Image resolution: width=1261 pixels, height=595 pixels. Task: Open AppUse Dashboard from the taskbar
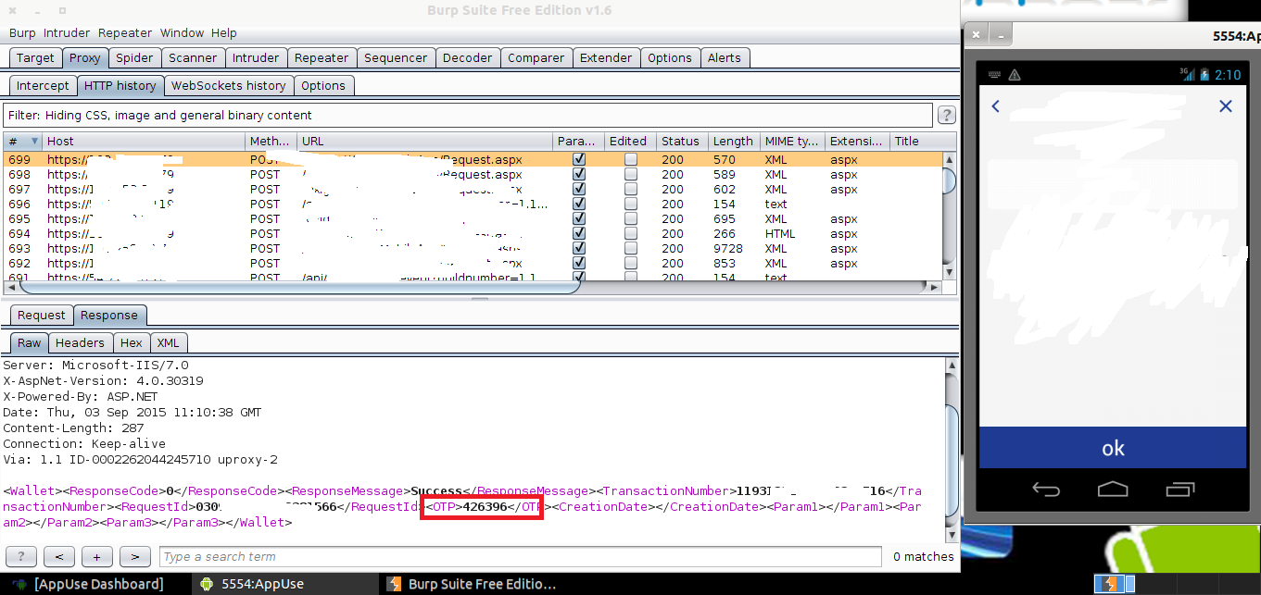(88, 584)
